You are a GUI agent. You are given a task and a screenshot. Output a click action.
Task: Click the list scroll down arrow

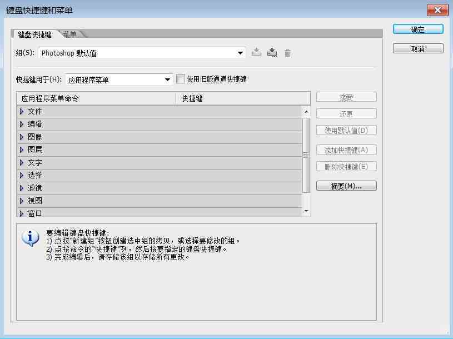click(306, 211)
